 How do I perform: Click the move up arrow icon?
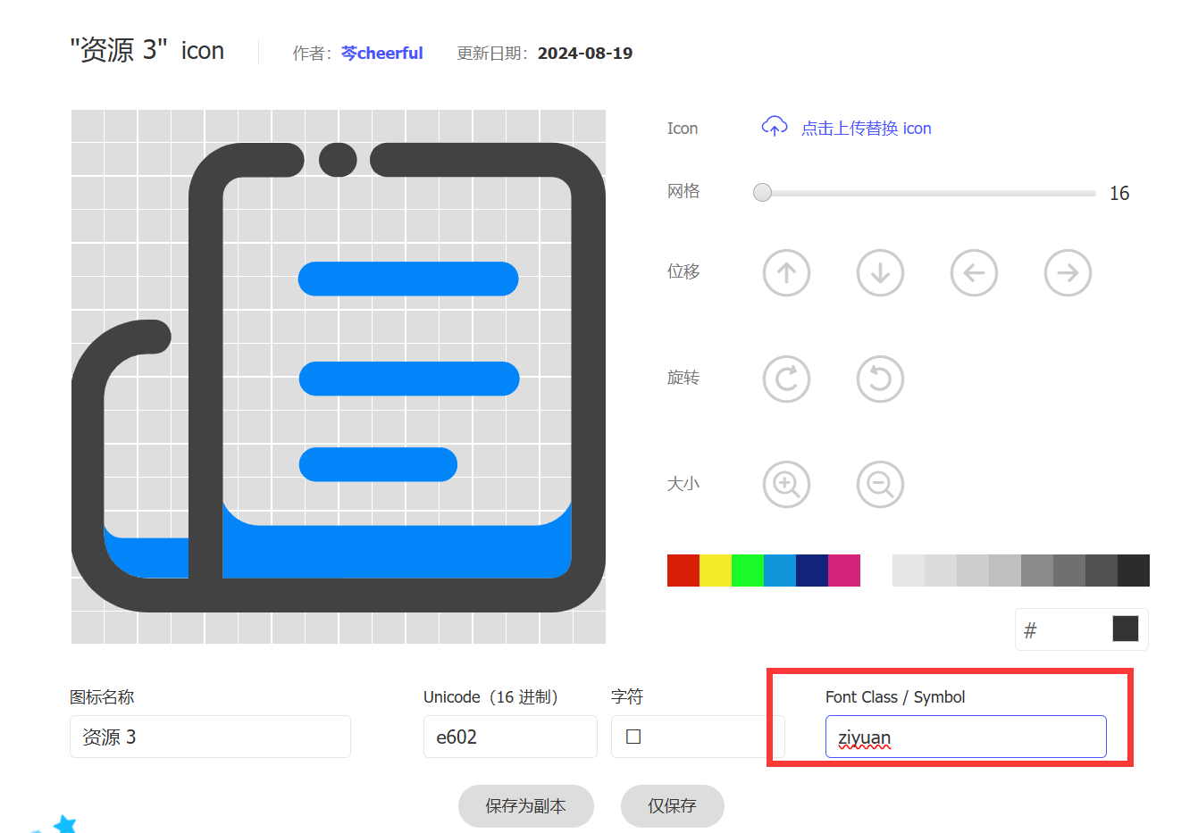coord(786,273)
